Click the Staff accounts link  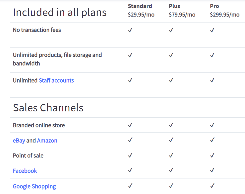pos(56,81)
